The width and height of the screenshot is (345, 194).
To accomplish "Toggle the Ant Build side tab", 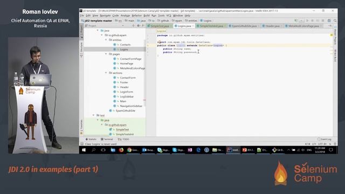I will [335, 56].
